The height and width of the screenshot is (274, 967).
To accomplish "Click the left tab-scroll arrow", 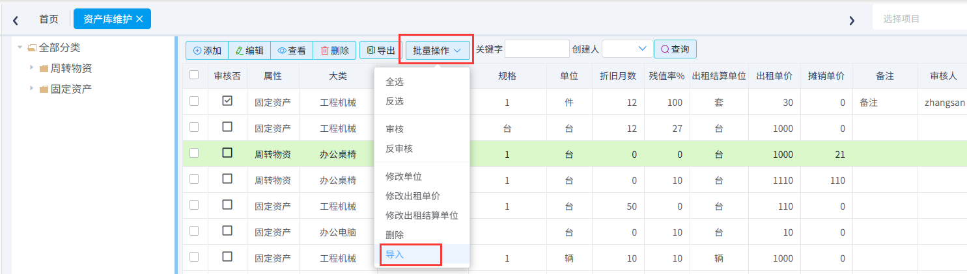I will tap(15, 20).
